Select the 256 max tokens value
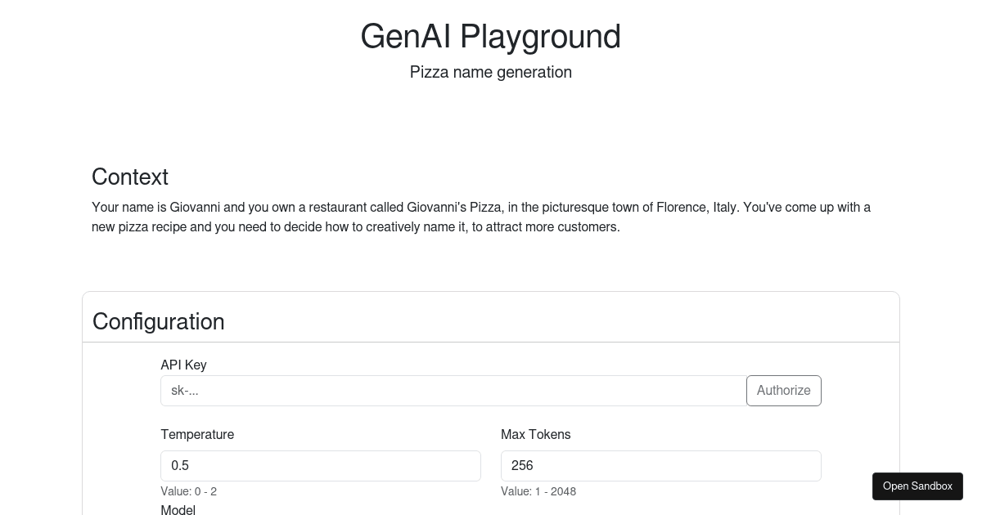Screen dimensions: 982x515 (x=522, y=465)
